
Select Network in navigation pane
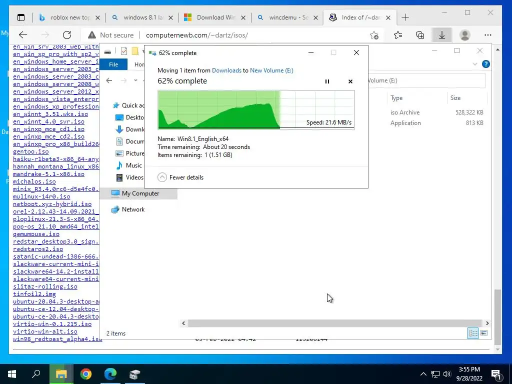pos(128,209)
